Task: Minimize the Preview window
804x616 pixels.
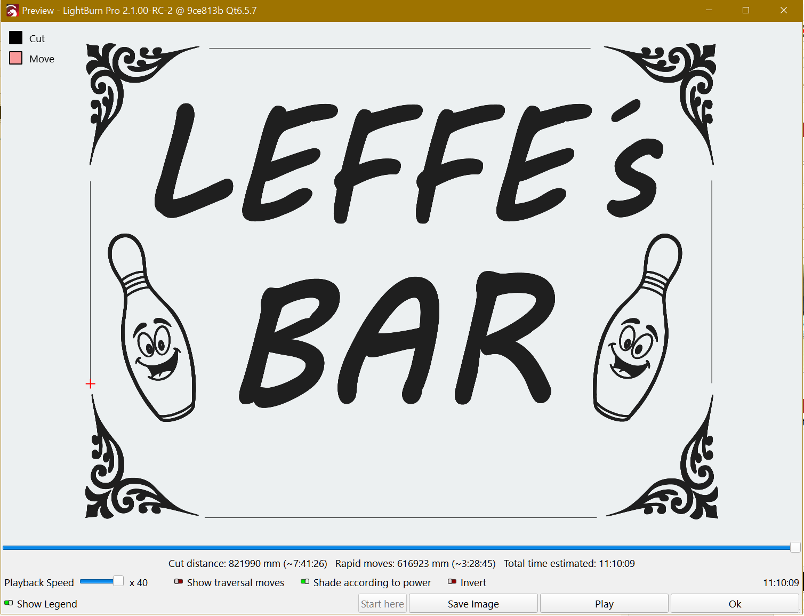Action: point(709,11)
